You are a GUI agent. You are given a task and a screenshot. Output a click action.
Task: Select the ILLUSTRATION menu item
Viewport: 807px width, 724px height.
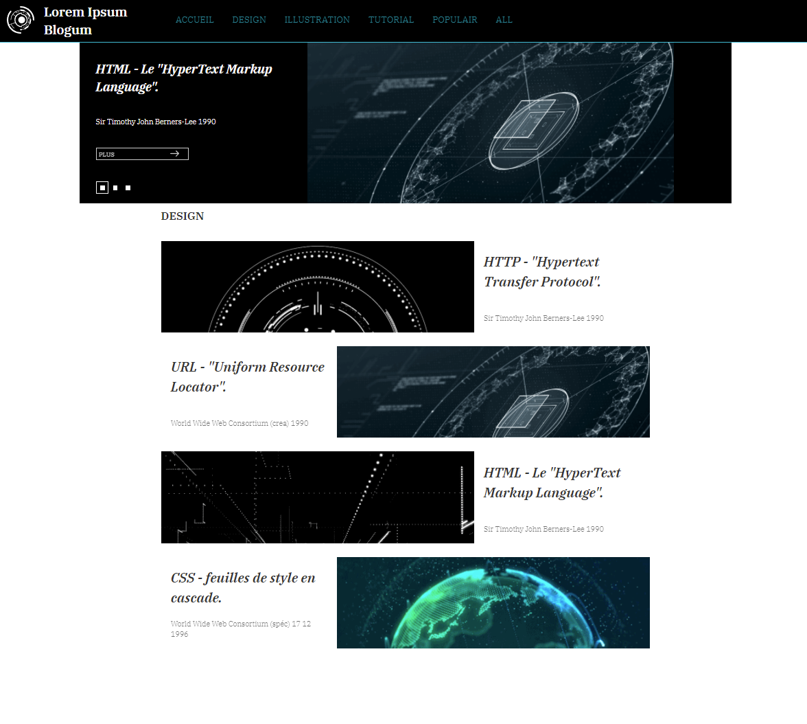point(317,20)
